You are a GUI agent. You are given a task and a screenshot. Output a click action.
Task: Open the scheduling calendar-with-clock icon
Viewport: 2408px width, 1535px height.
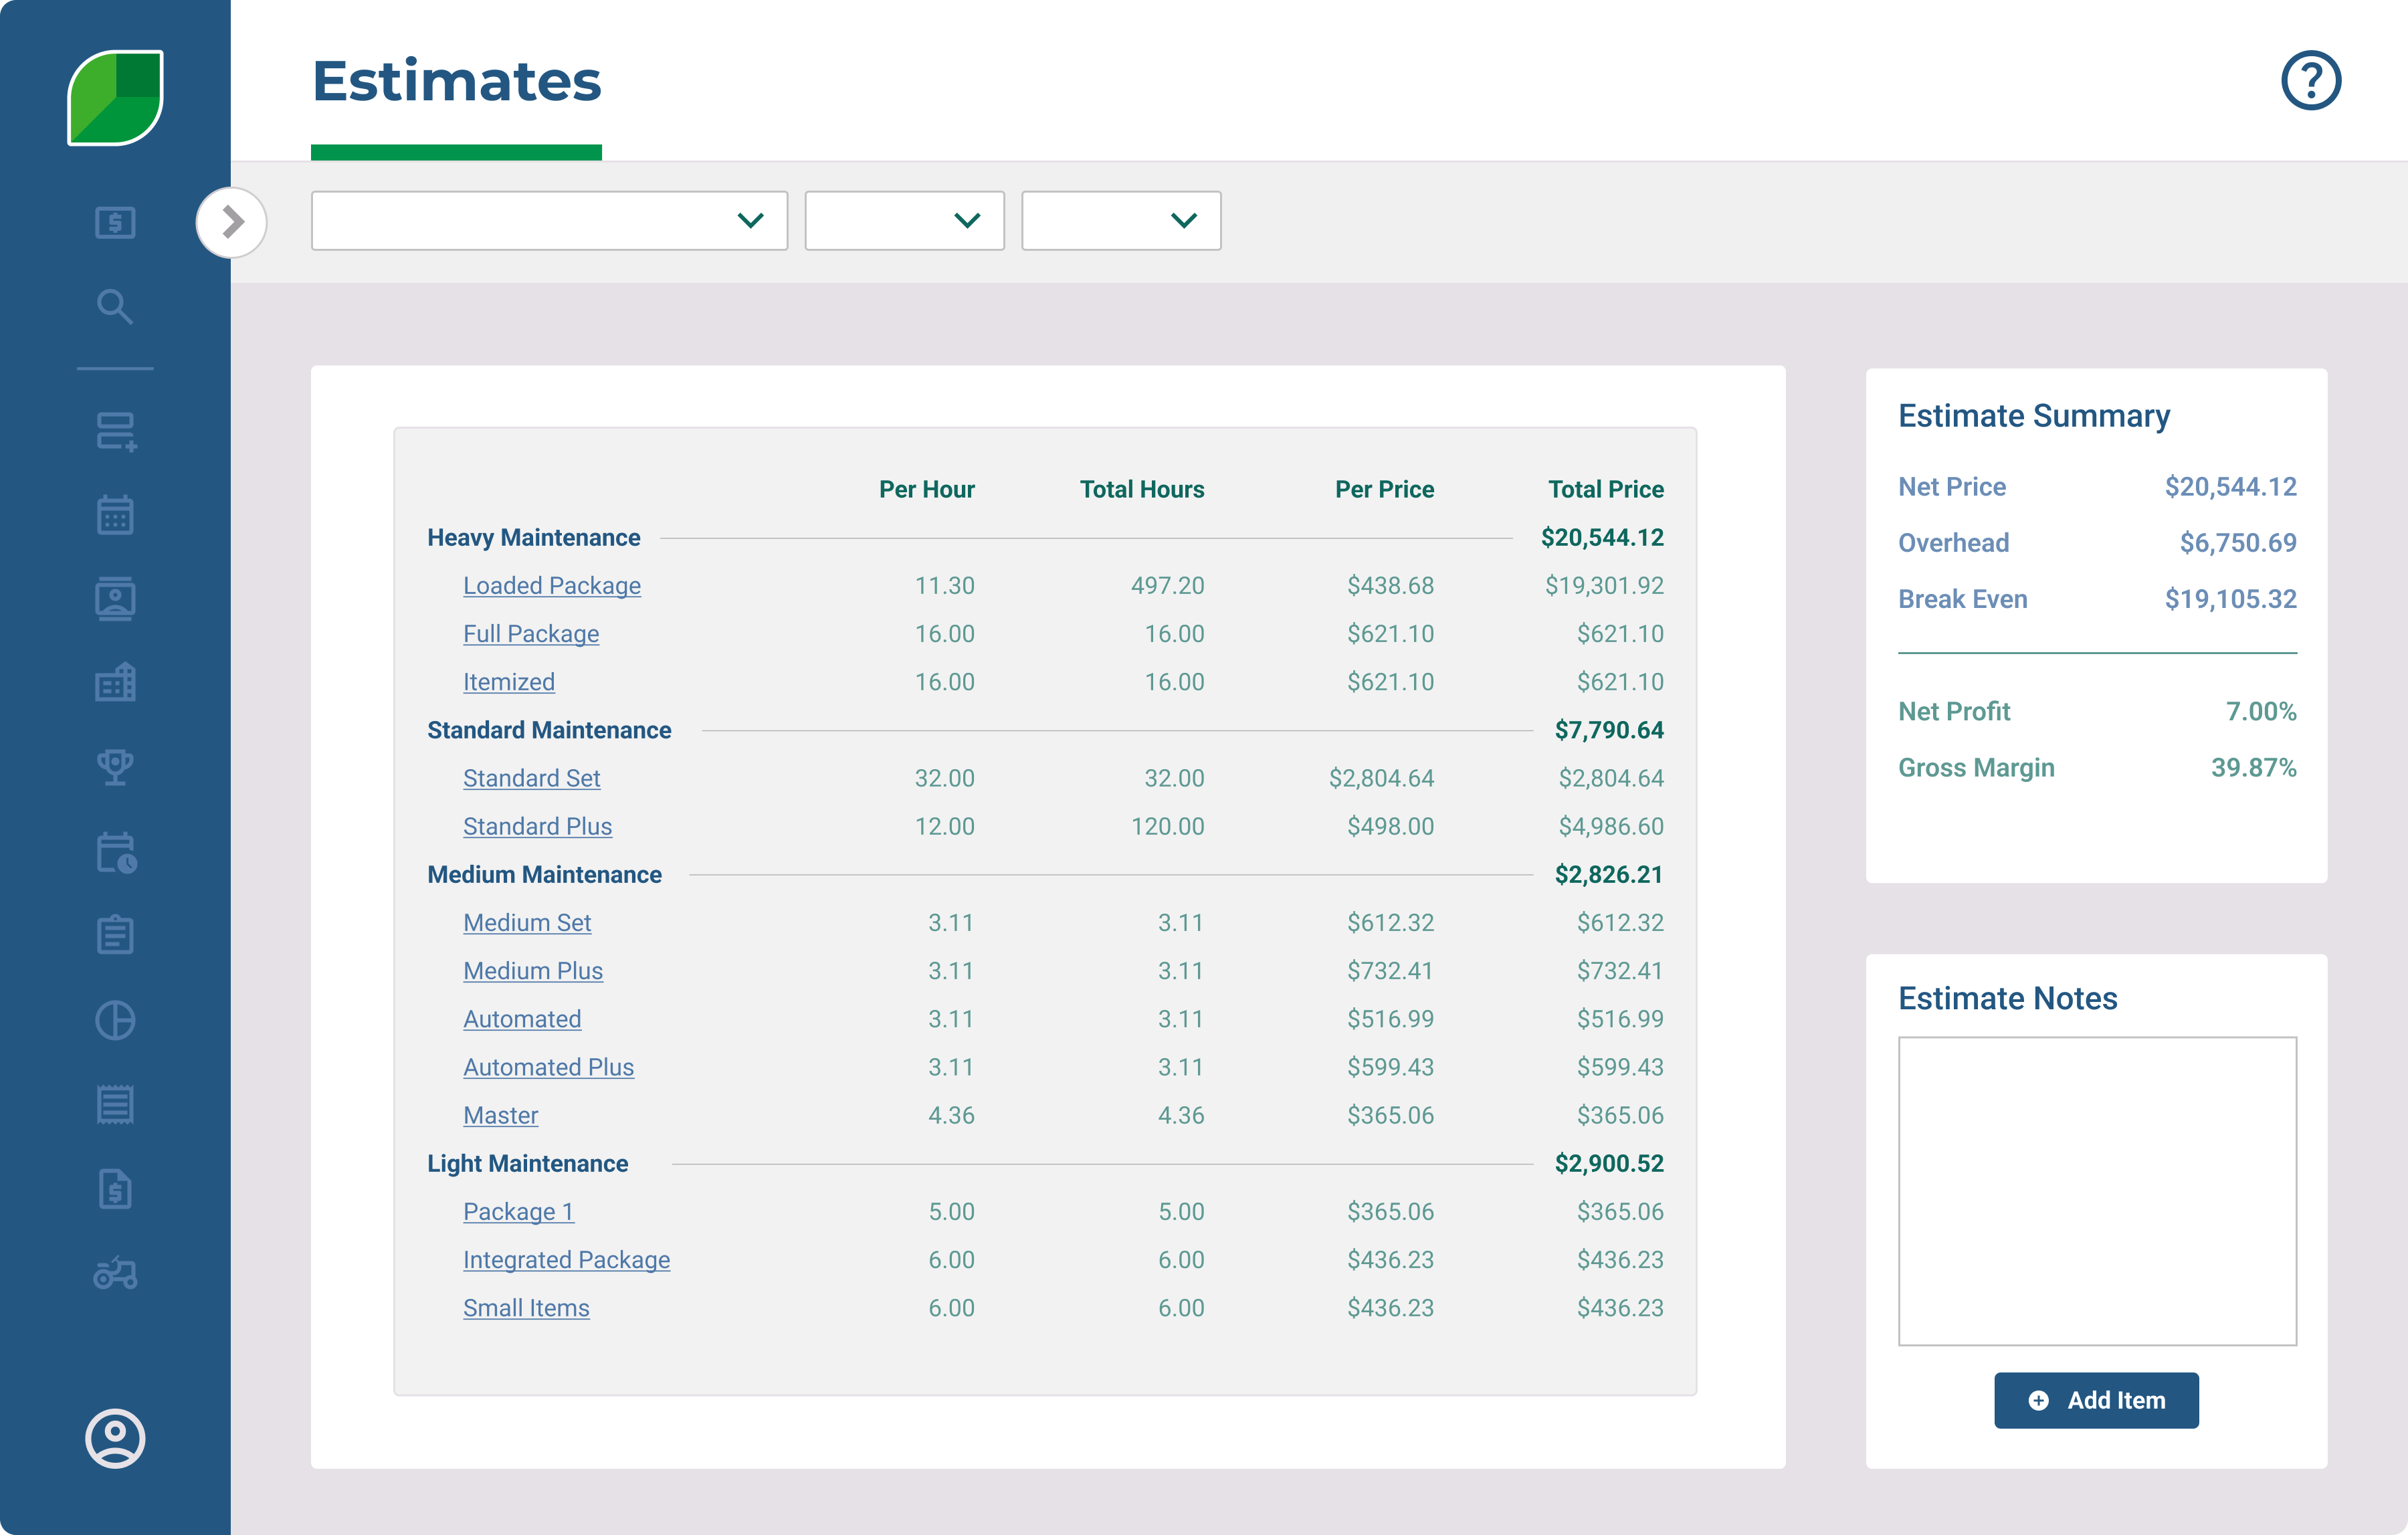pyautogui.click(x=115, y=854)
